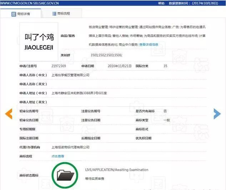Click the 商标状态图标 label
This screenshot has width=226, height=190.
29,175
